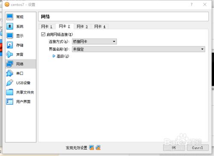Click the first invalid-settings warning icon

(x=92, y=147)
